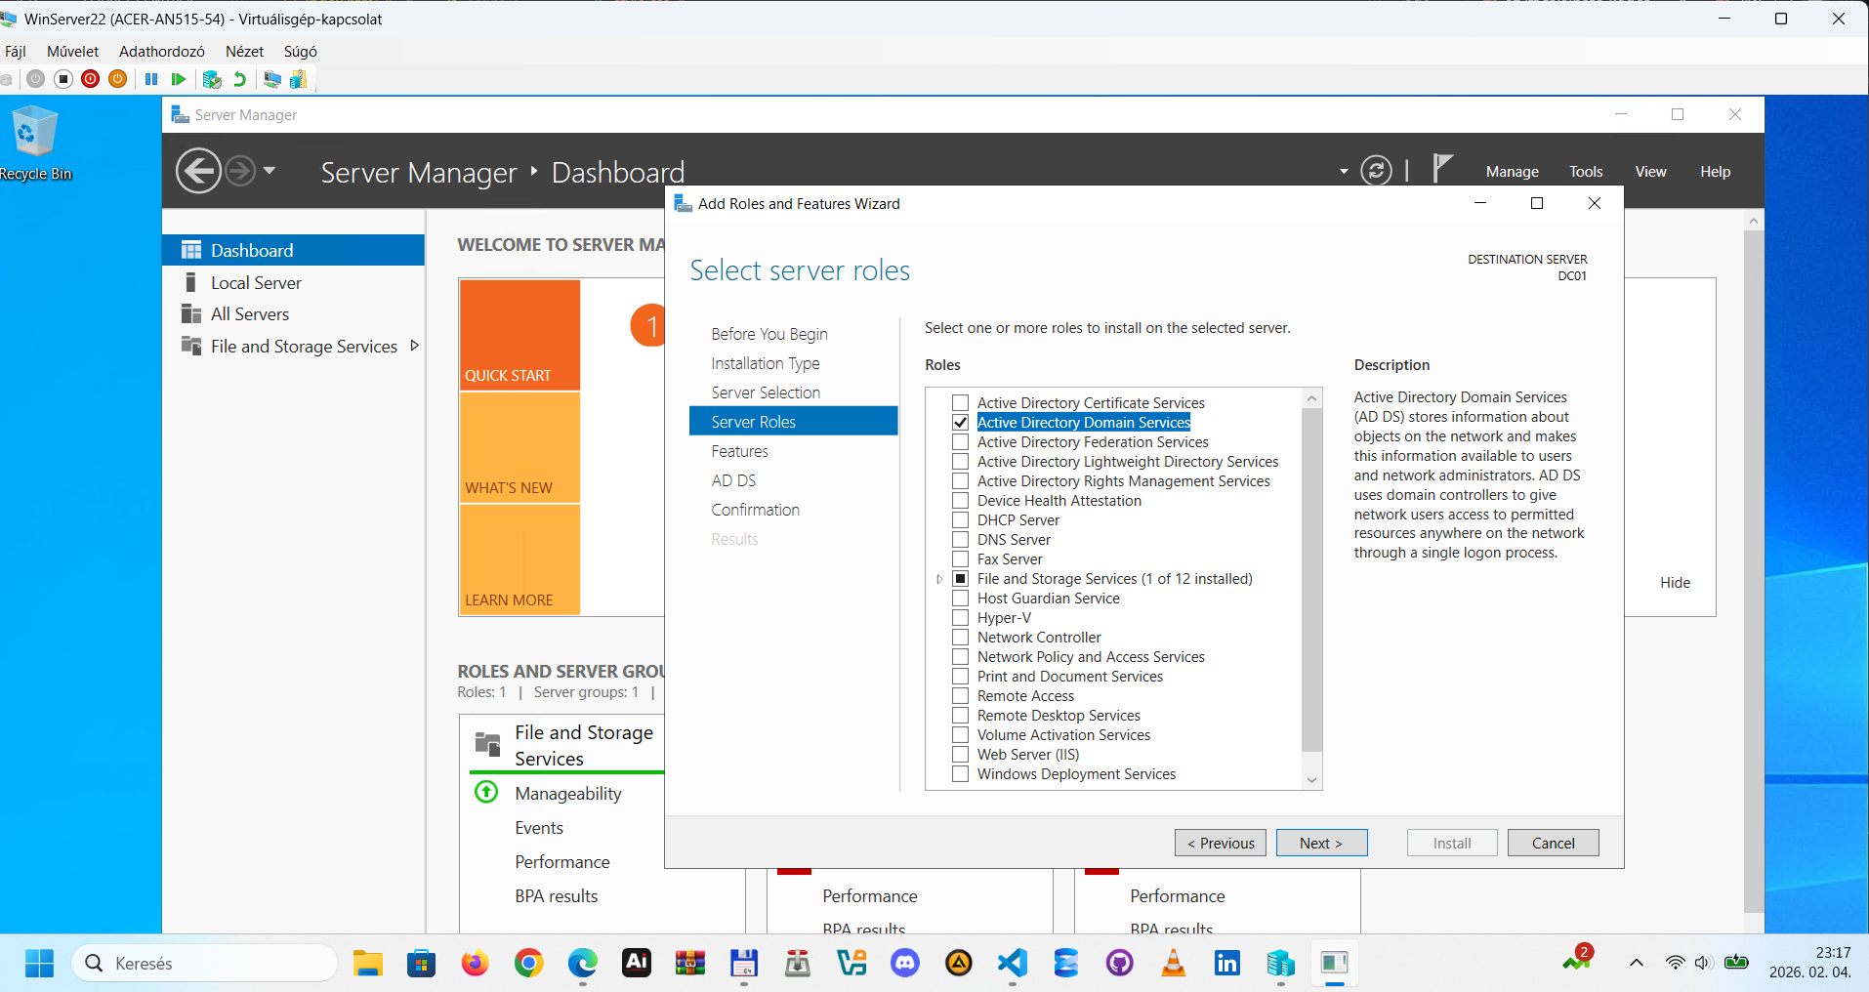Image resolution: width=1869 pixels, height=992 pixels.
Task: Shut down the VM using the red power icon
Action: [x=90, y=79]
